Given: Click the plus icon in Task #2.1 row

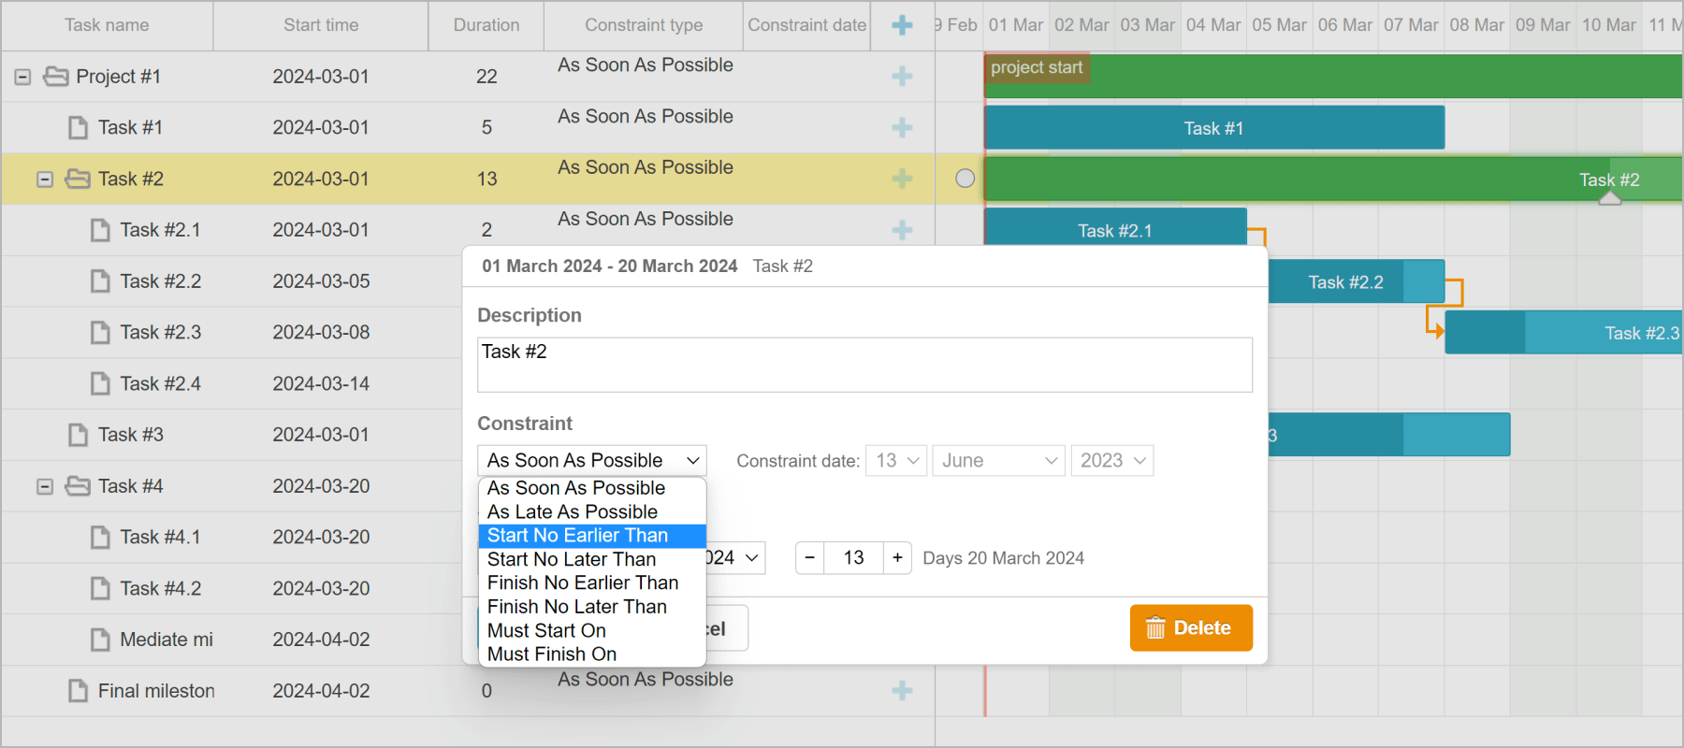Looking at the screenshot, I should 902,229.
